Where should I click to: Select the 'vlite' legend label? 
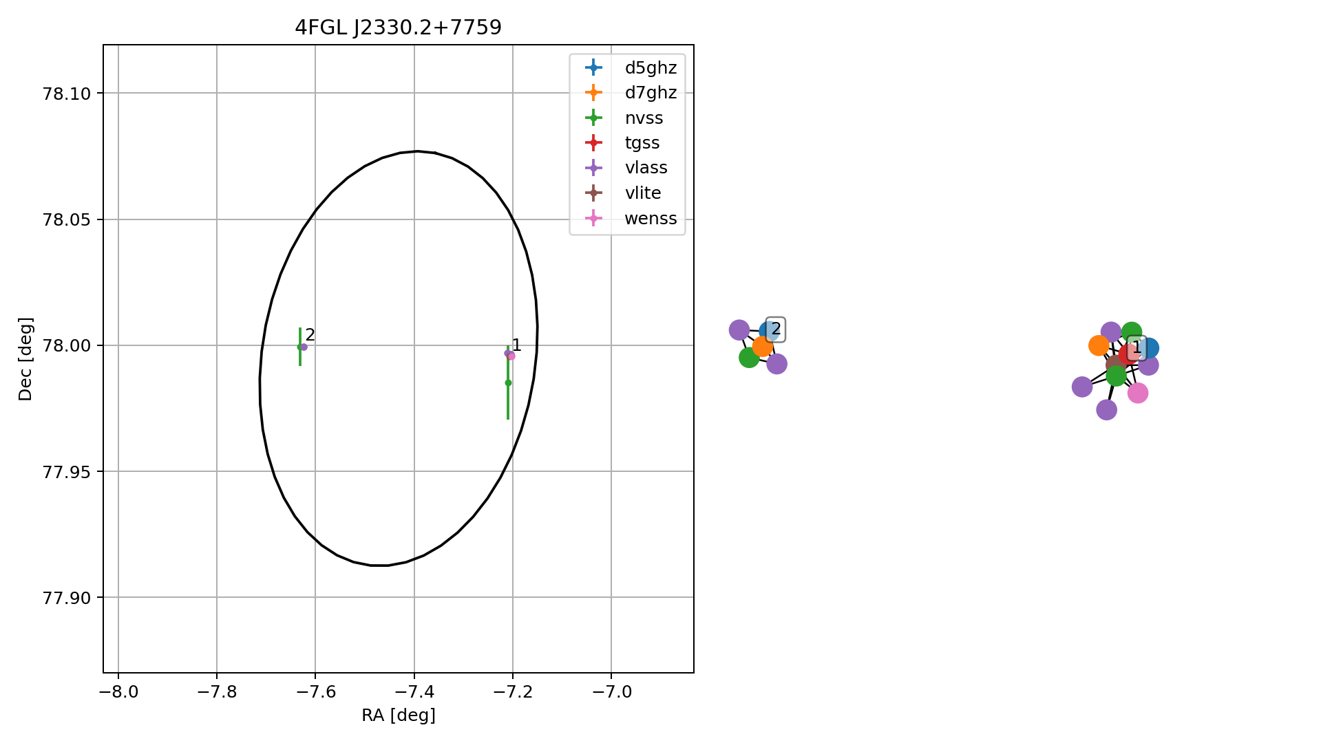643,193
